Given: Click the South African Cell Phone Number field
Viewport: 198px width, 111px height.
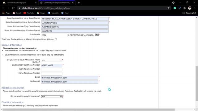Looking at the screenshot, I should coord(52,65).
